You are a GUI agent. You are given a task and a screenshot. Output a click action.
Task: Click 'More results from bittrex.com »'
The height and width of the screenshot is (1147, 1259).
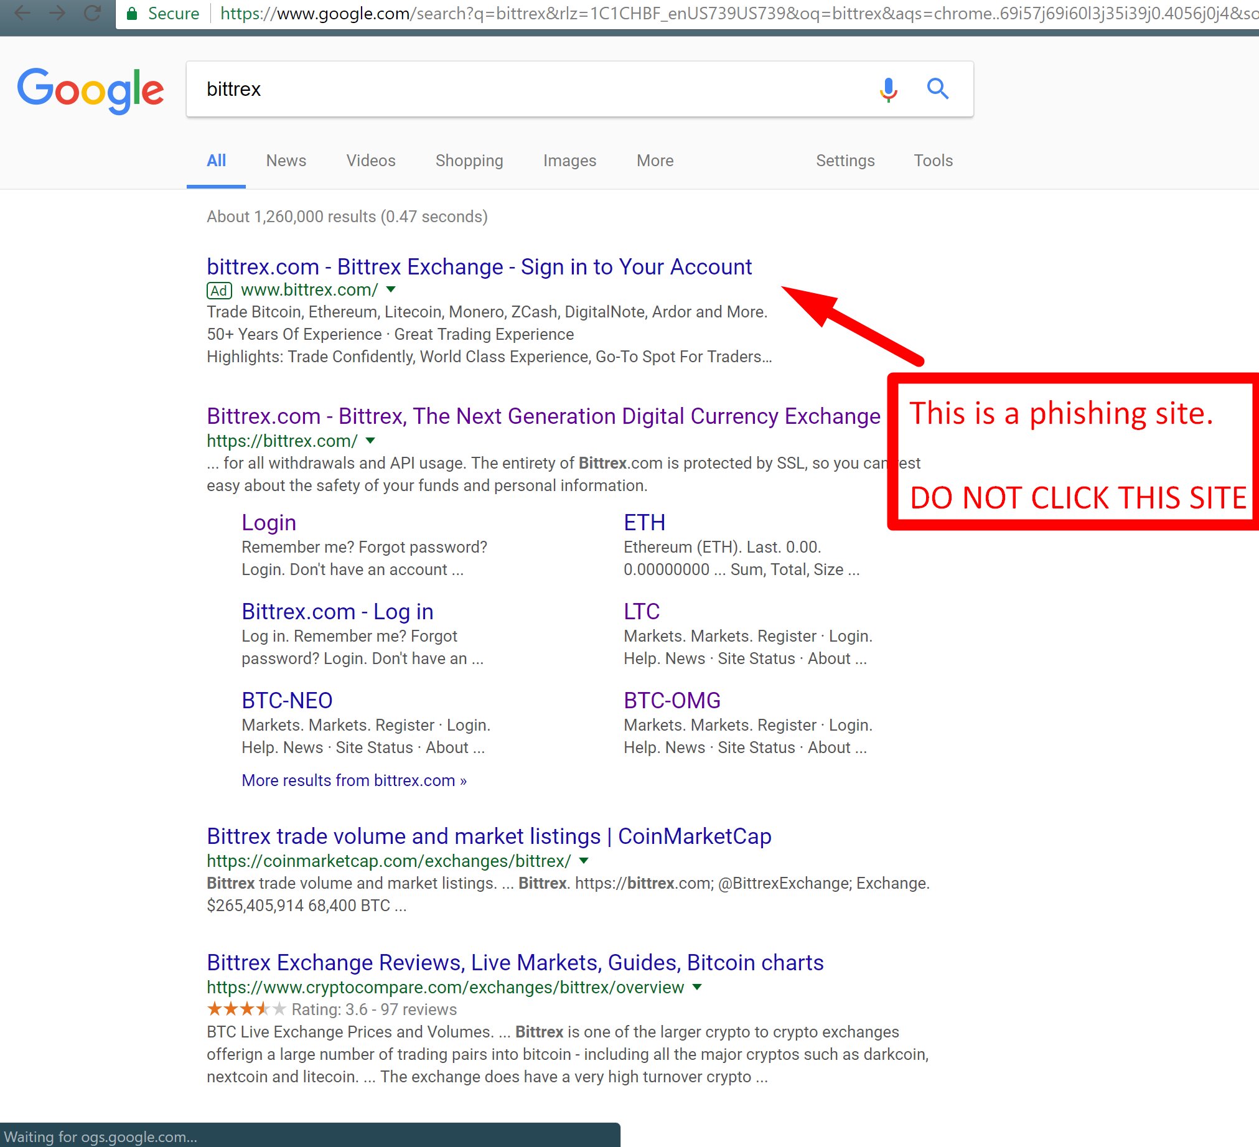(354, 780)
